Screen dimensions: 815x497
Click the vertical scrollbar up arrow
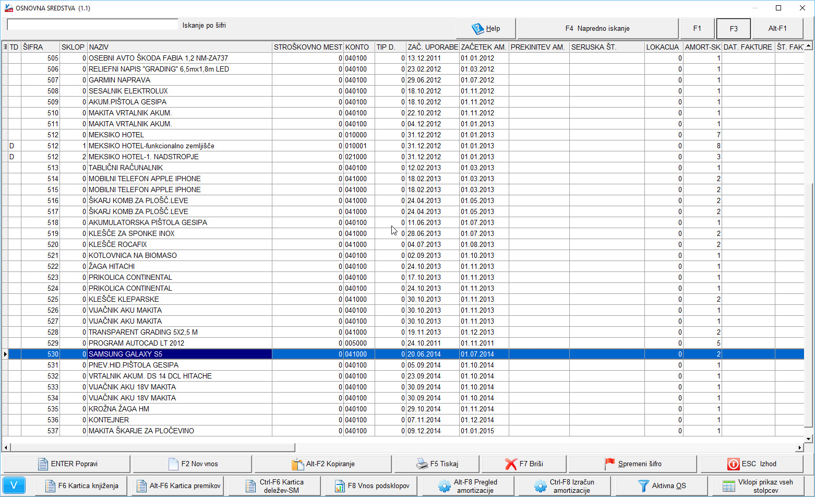point(809,46)
